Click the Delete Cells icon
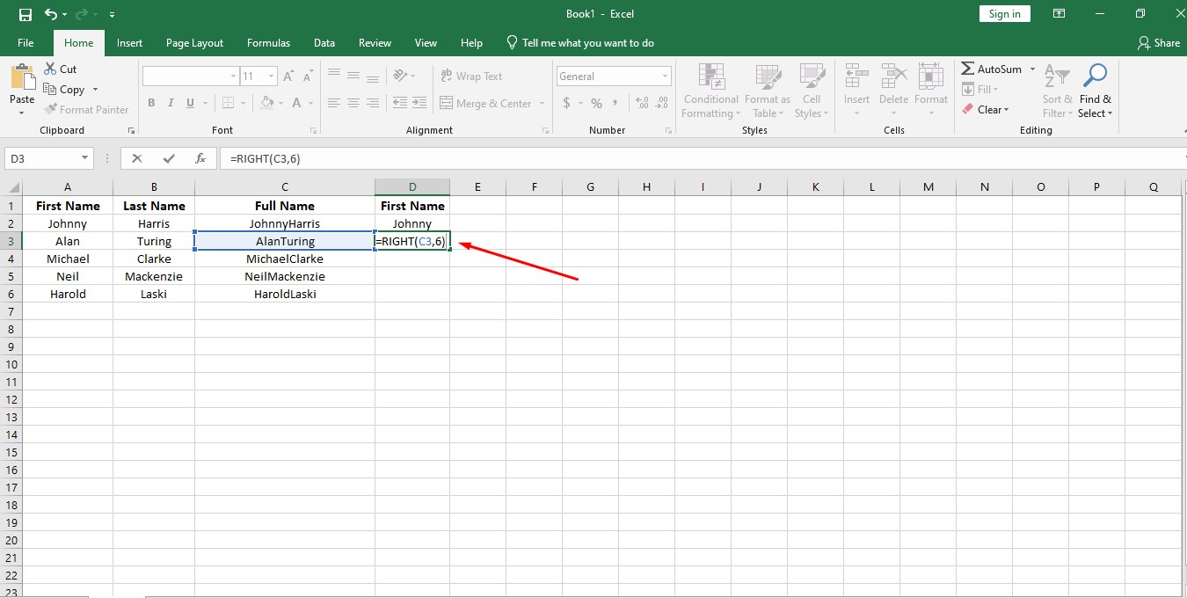The height and width of the screenshot is (598, 1187). pyautogui.click(x=893, y=79)
